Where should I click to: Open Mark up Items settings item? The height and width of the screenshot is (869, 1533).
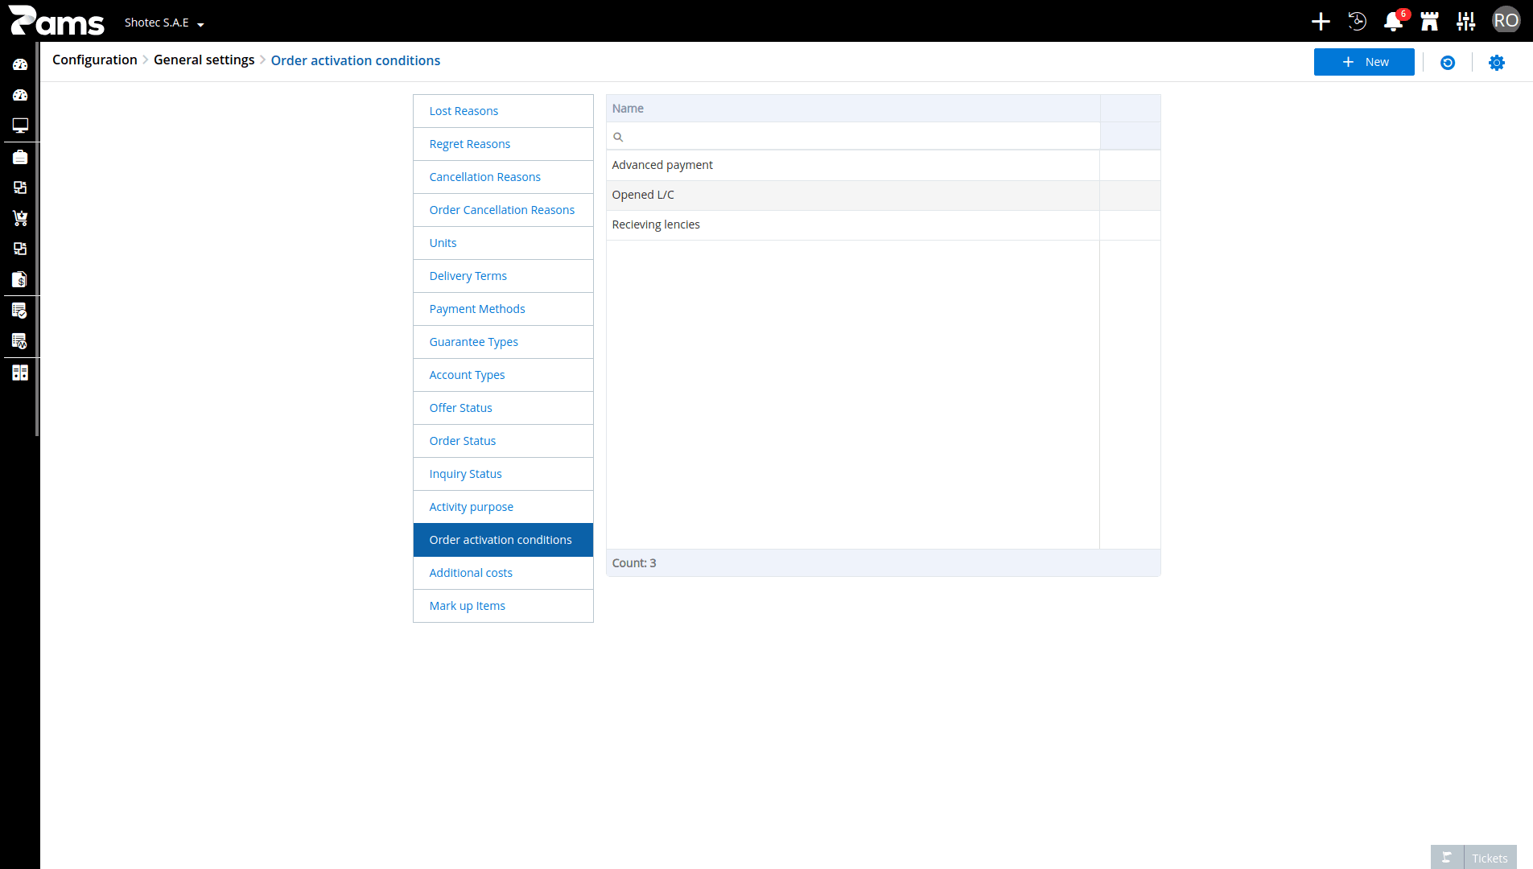503,606
